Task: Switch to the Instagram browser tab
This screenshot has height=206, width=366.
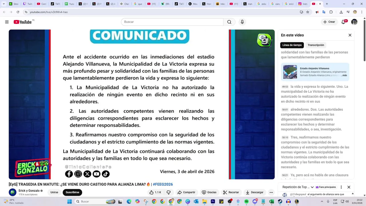Action: pyautogui.click(x=303, y=4)
